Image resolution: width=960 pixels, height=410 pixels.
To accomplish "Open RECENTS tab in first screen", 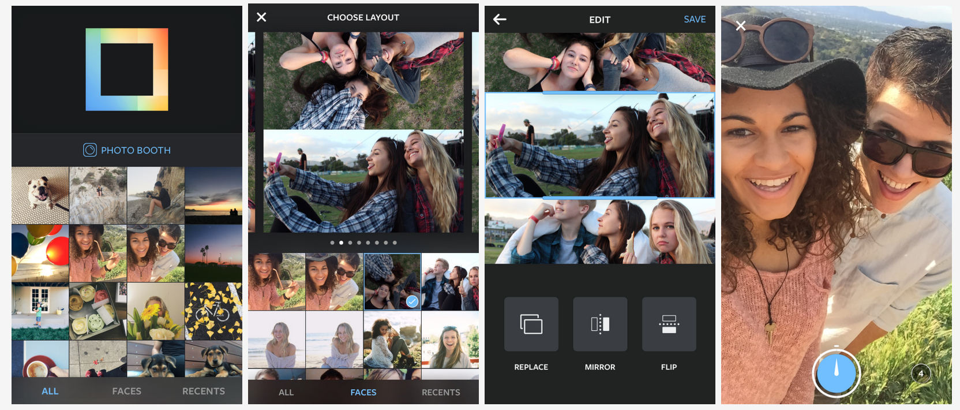I will (x=204, y=392).
